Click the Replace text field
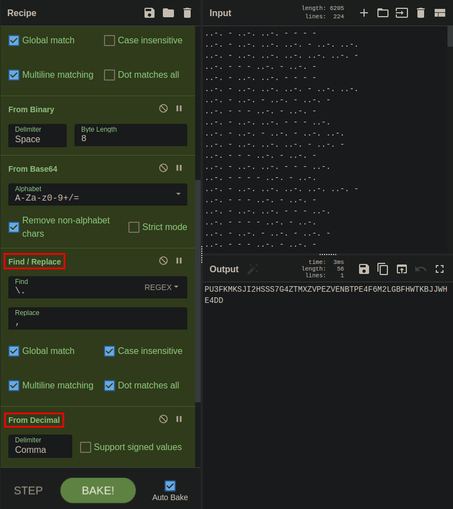 point(98,318)
